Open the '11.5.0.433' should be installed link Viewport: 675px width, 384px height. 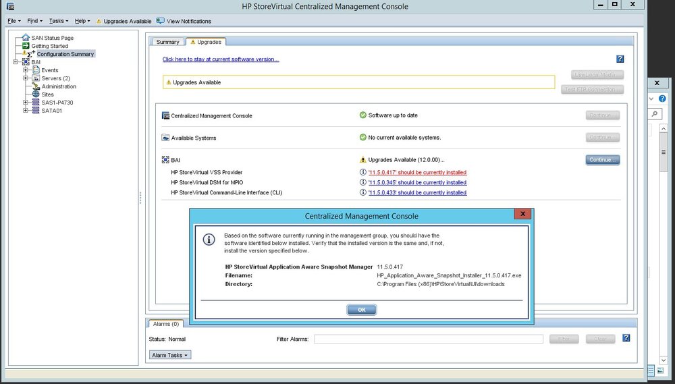[x=418, y=193]
